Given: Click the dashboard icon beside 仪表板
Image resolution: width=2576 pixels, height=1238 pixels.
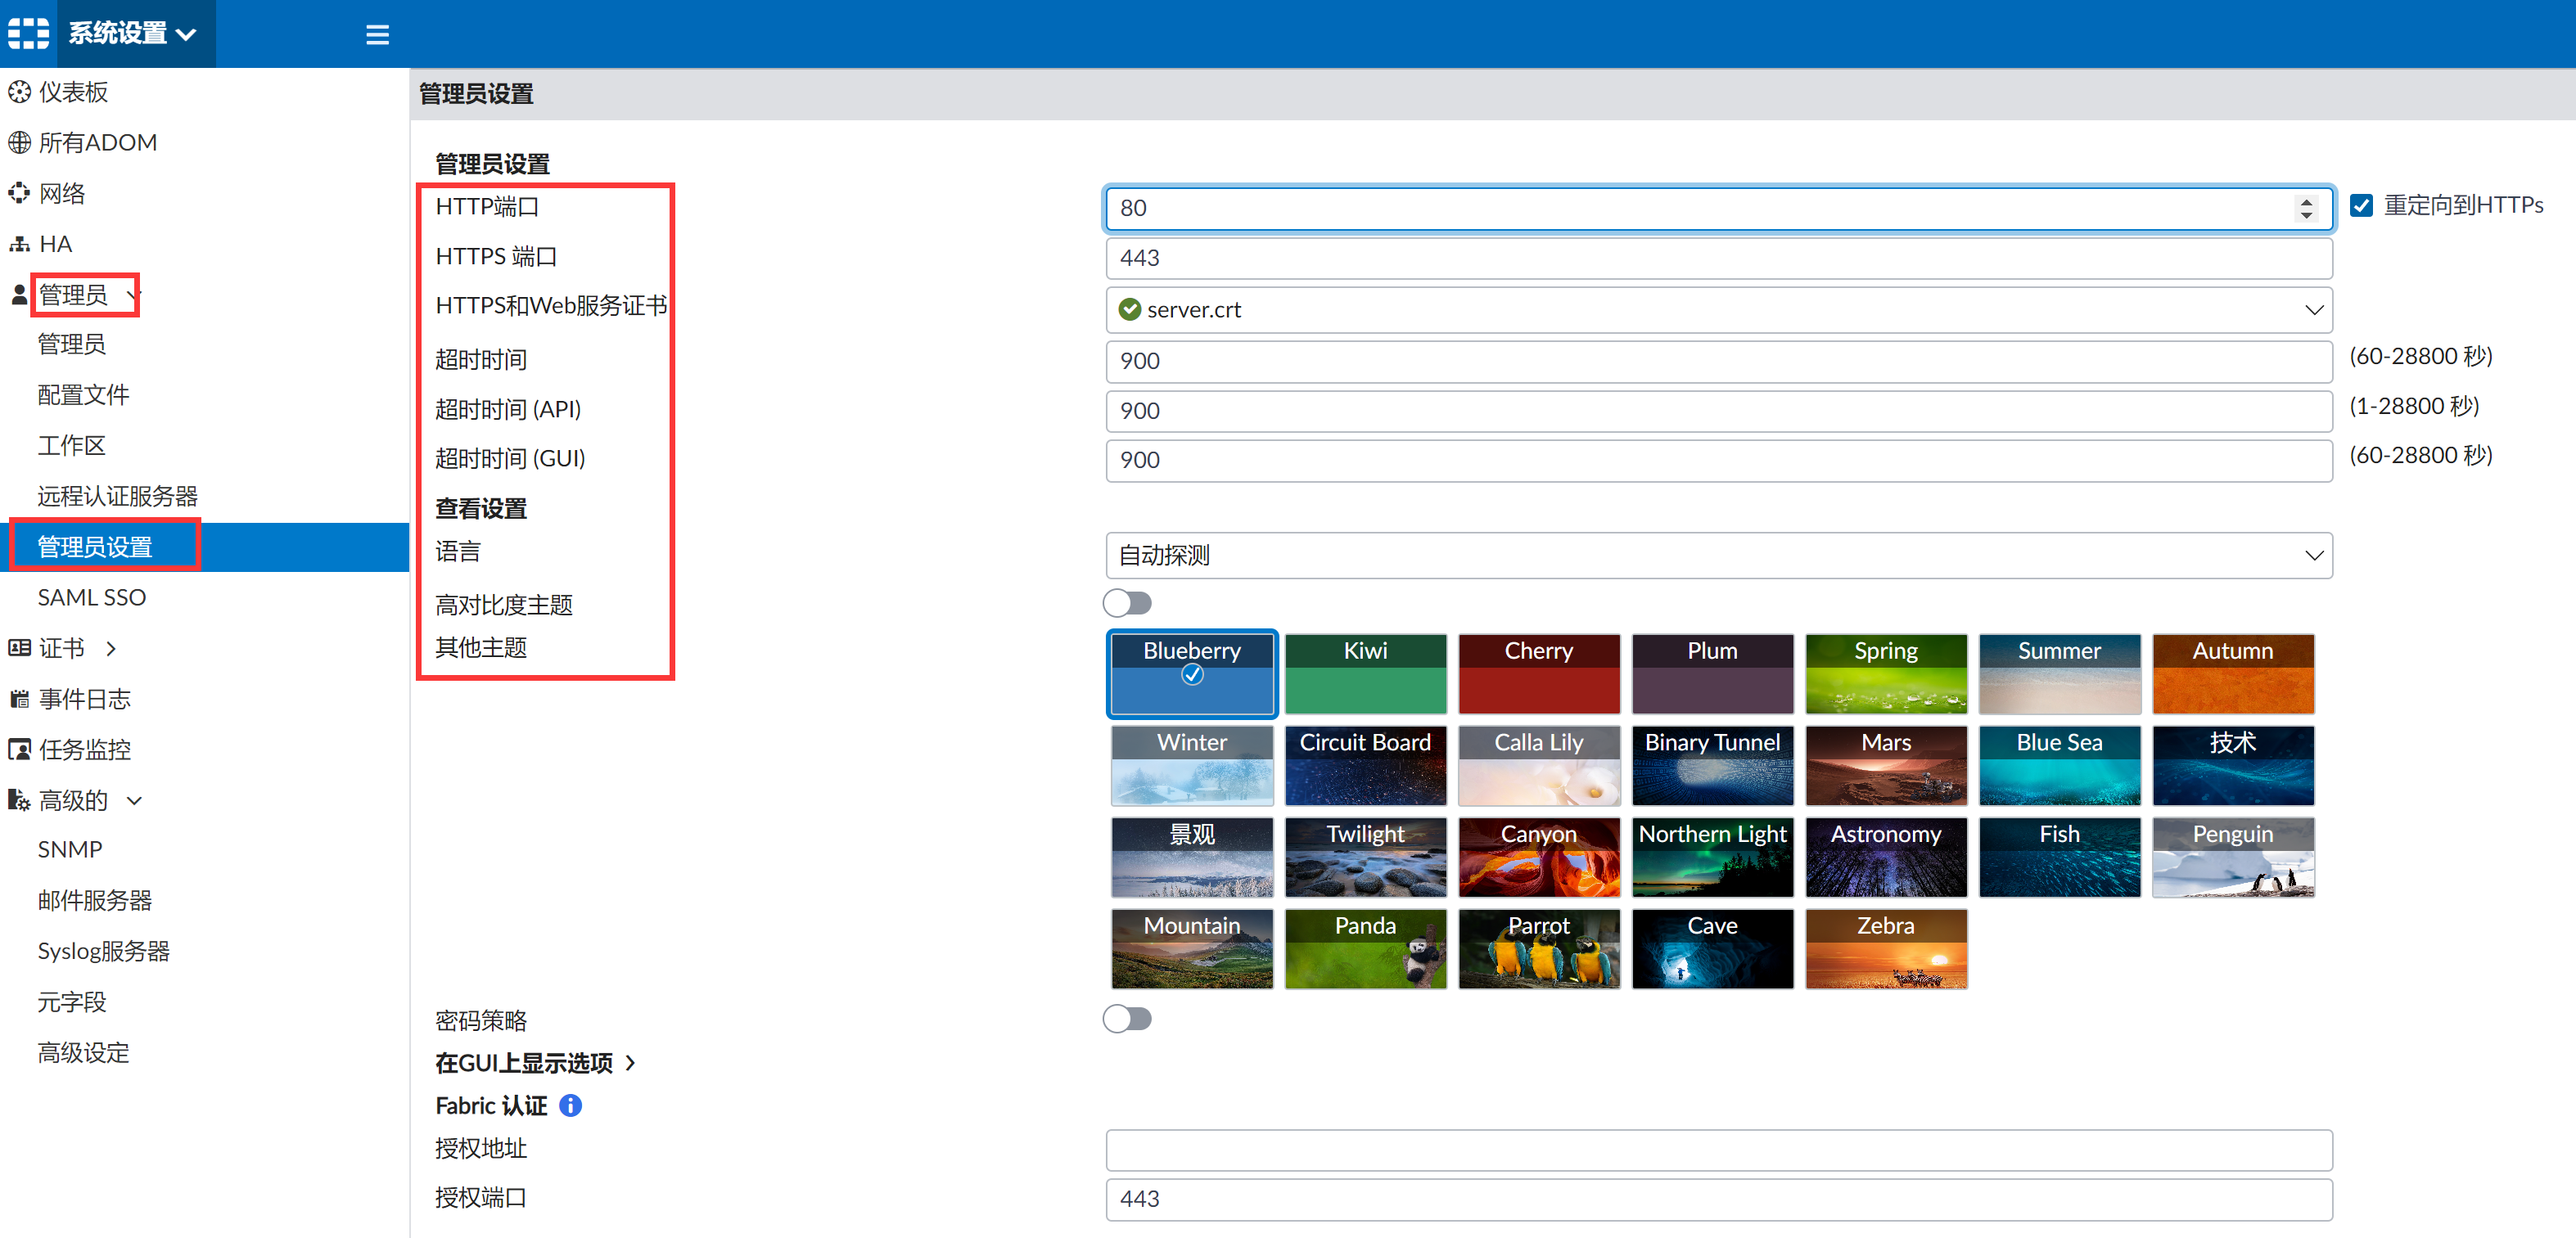Looking at the screenshot, I should coord(19,93).
